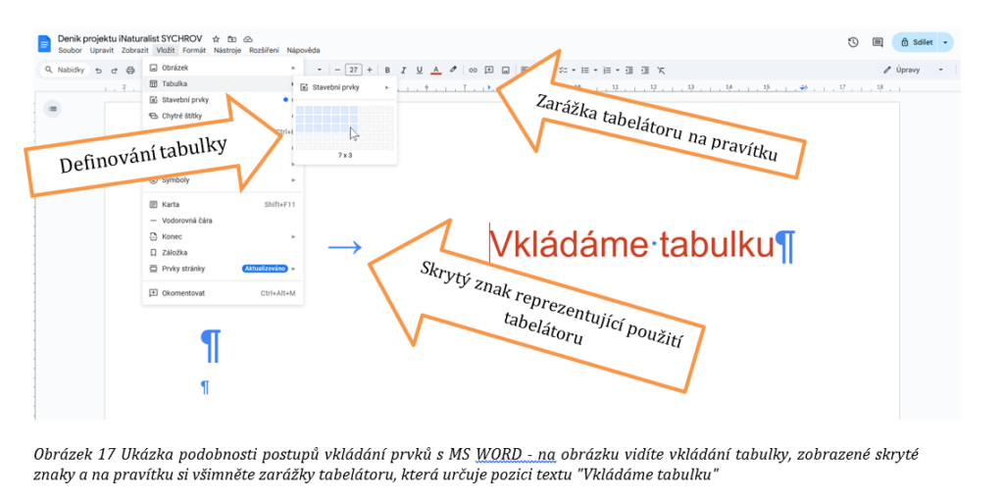Open version history clock icon
This screenshot has height=500, width=1004.
pyautogui.click(x=853, y=43)
